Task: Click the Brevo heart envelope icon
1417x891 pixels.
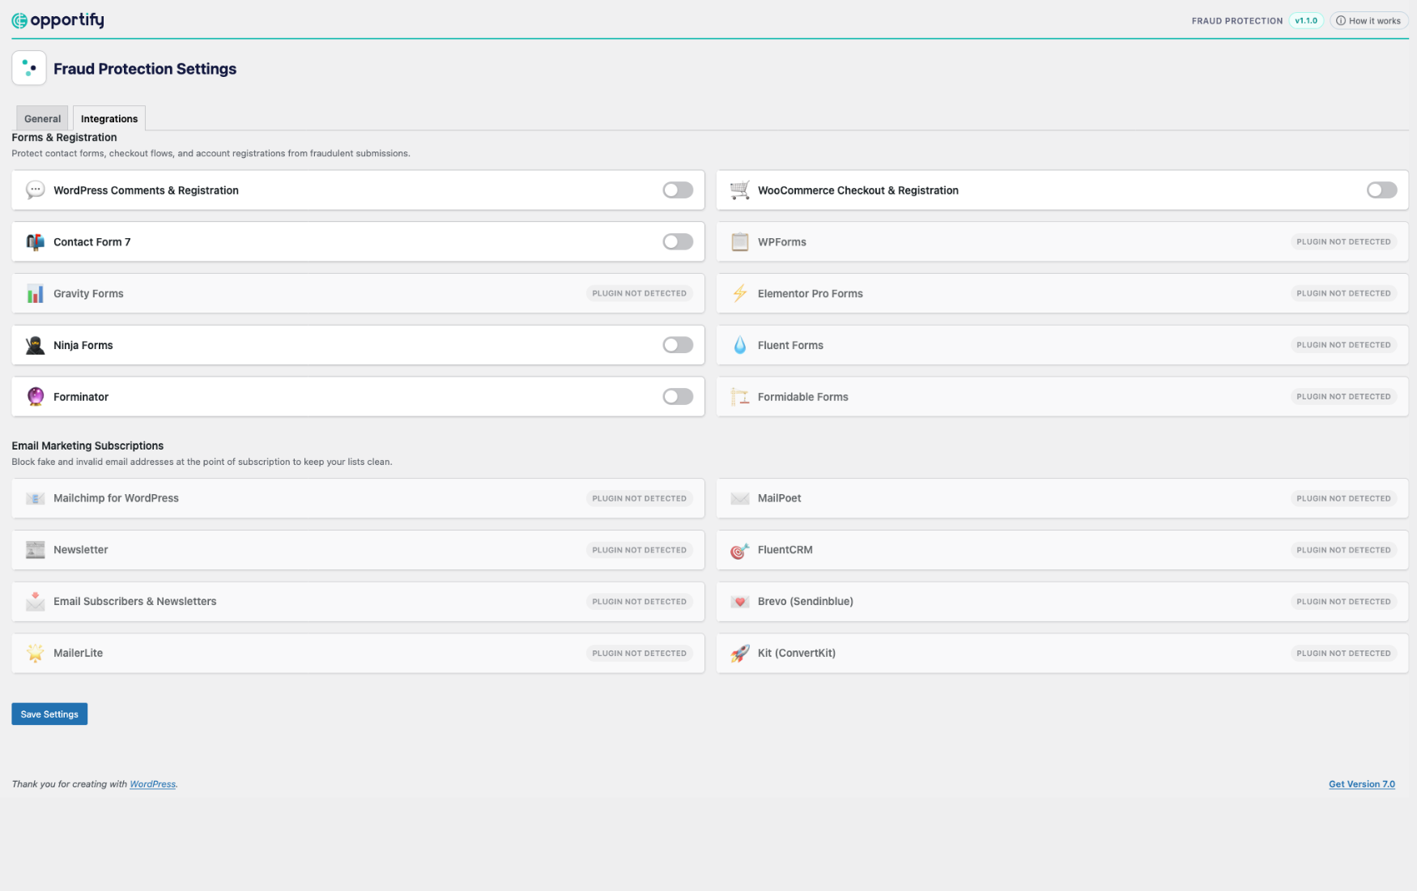Action: click(x=739, y=601)
